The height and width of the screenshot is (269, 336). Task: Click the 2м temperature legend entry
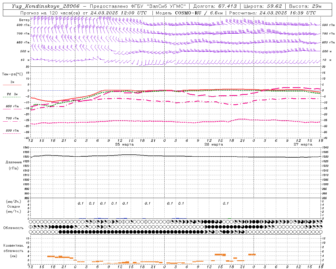tap(12, 82)
